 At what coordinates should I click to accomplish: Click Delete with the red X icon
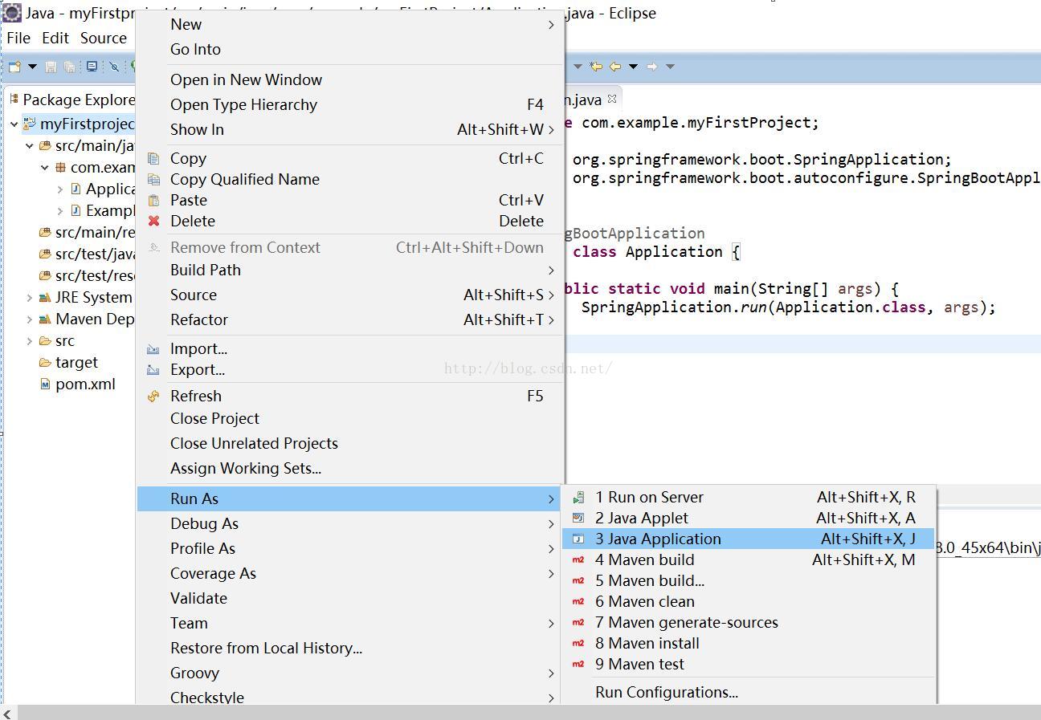(x=350, y=221)
